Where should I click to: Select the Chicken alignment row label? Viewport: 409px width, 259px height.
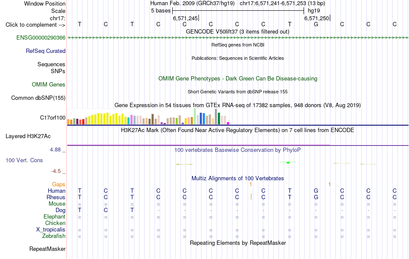click(55, 223)
